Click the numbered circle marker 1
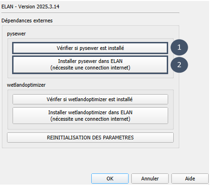The image size is (211, 186). pyautogui.click(x=179, y=47)
